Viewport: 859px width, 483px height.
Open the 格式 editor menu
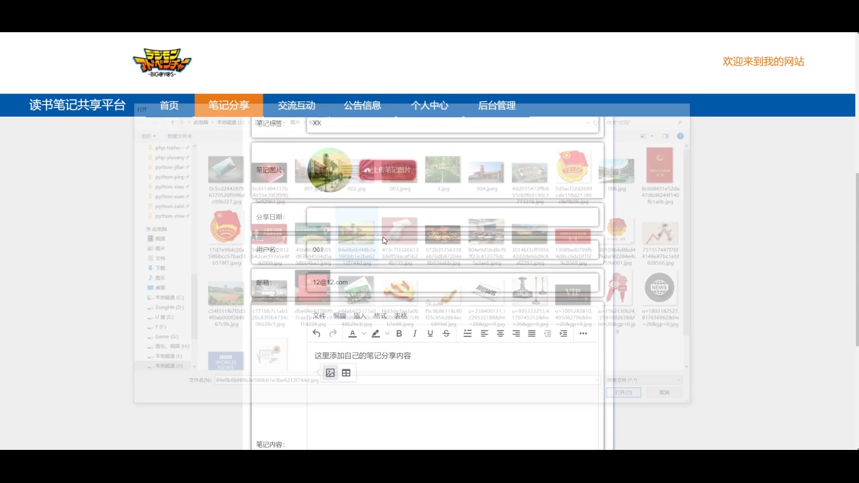(380, 316)
